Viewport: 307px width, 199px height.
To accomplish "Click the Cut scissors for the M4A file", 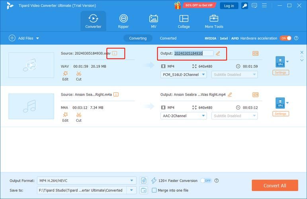I will [x=79, y=117].
